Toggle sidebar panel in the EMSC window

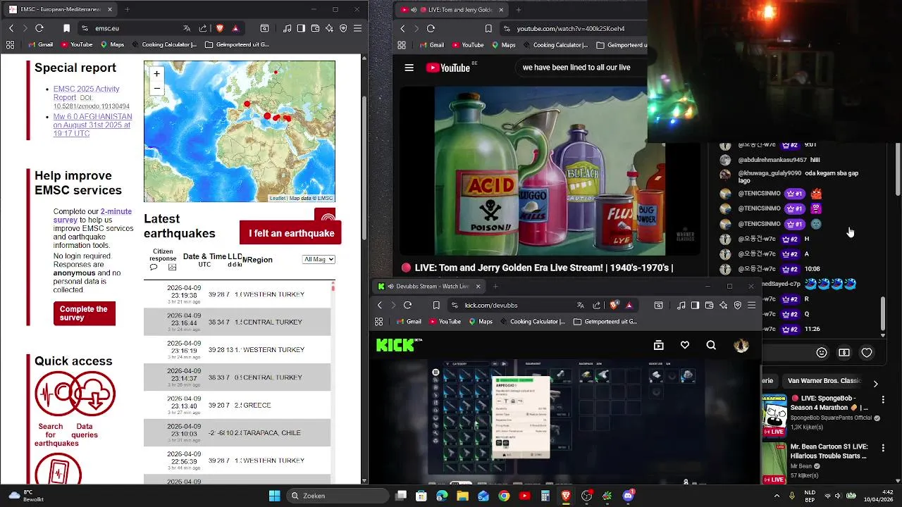[301, 28]
